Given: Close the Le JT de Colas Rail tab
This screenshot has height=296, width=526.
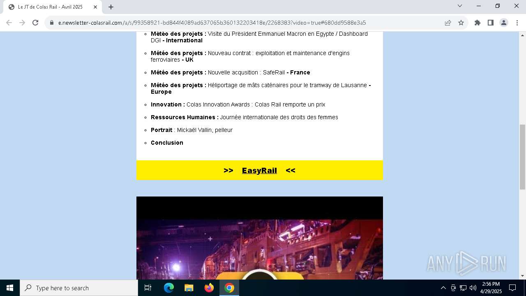Looking at the screenshot, I should click(x=95, y=7).
